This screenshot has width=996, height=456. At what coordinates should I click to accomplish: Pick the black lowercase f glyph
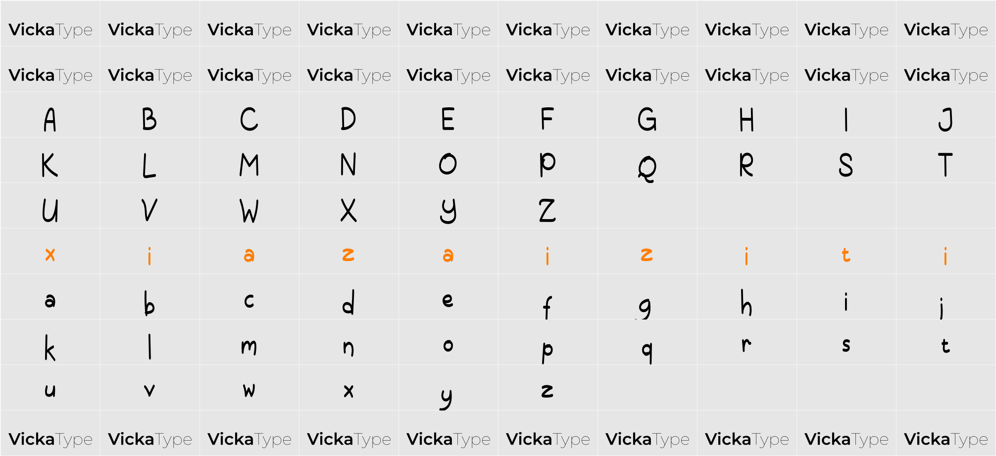pyautogui.click(x=547, y=307)
